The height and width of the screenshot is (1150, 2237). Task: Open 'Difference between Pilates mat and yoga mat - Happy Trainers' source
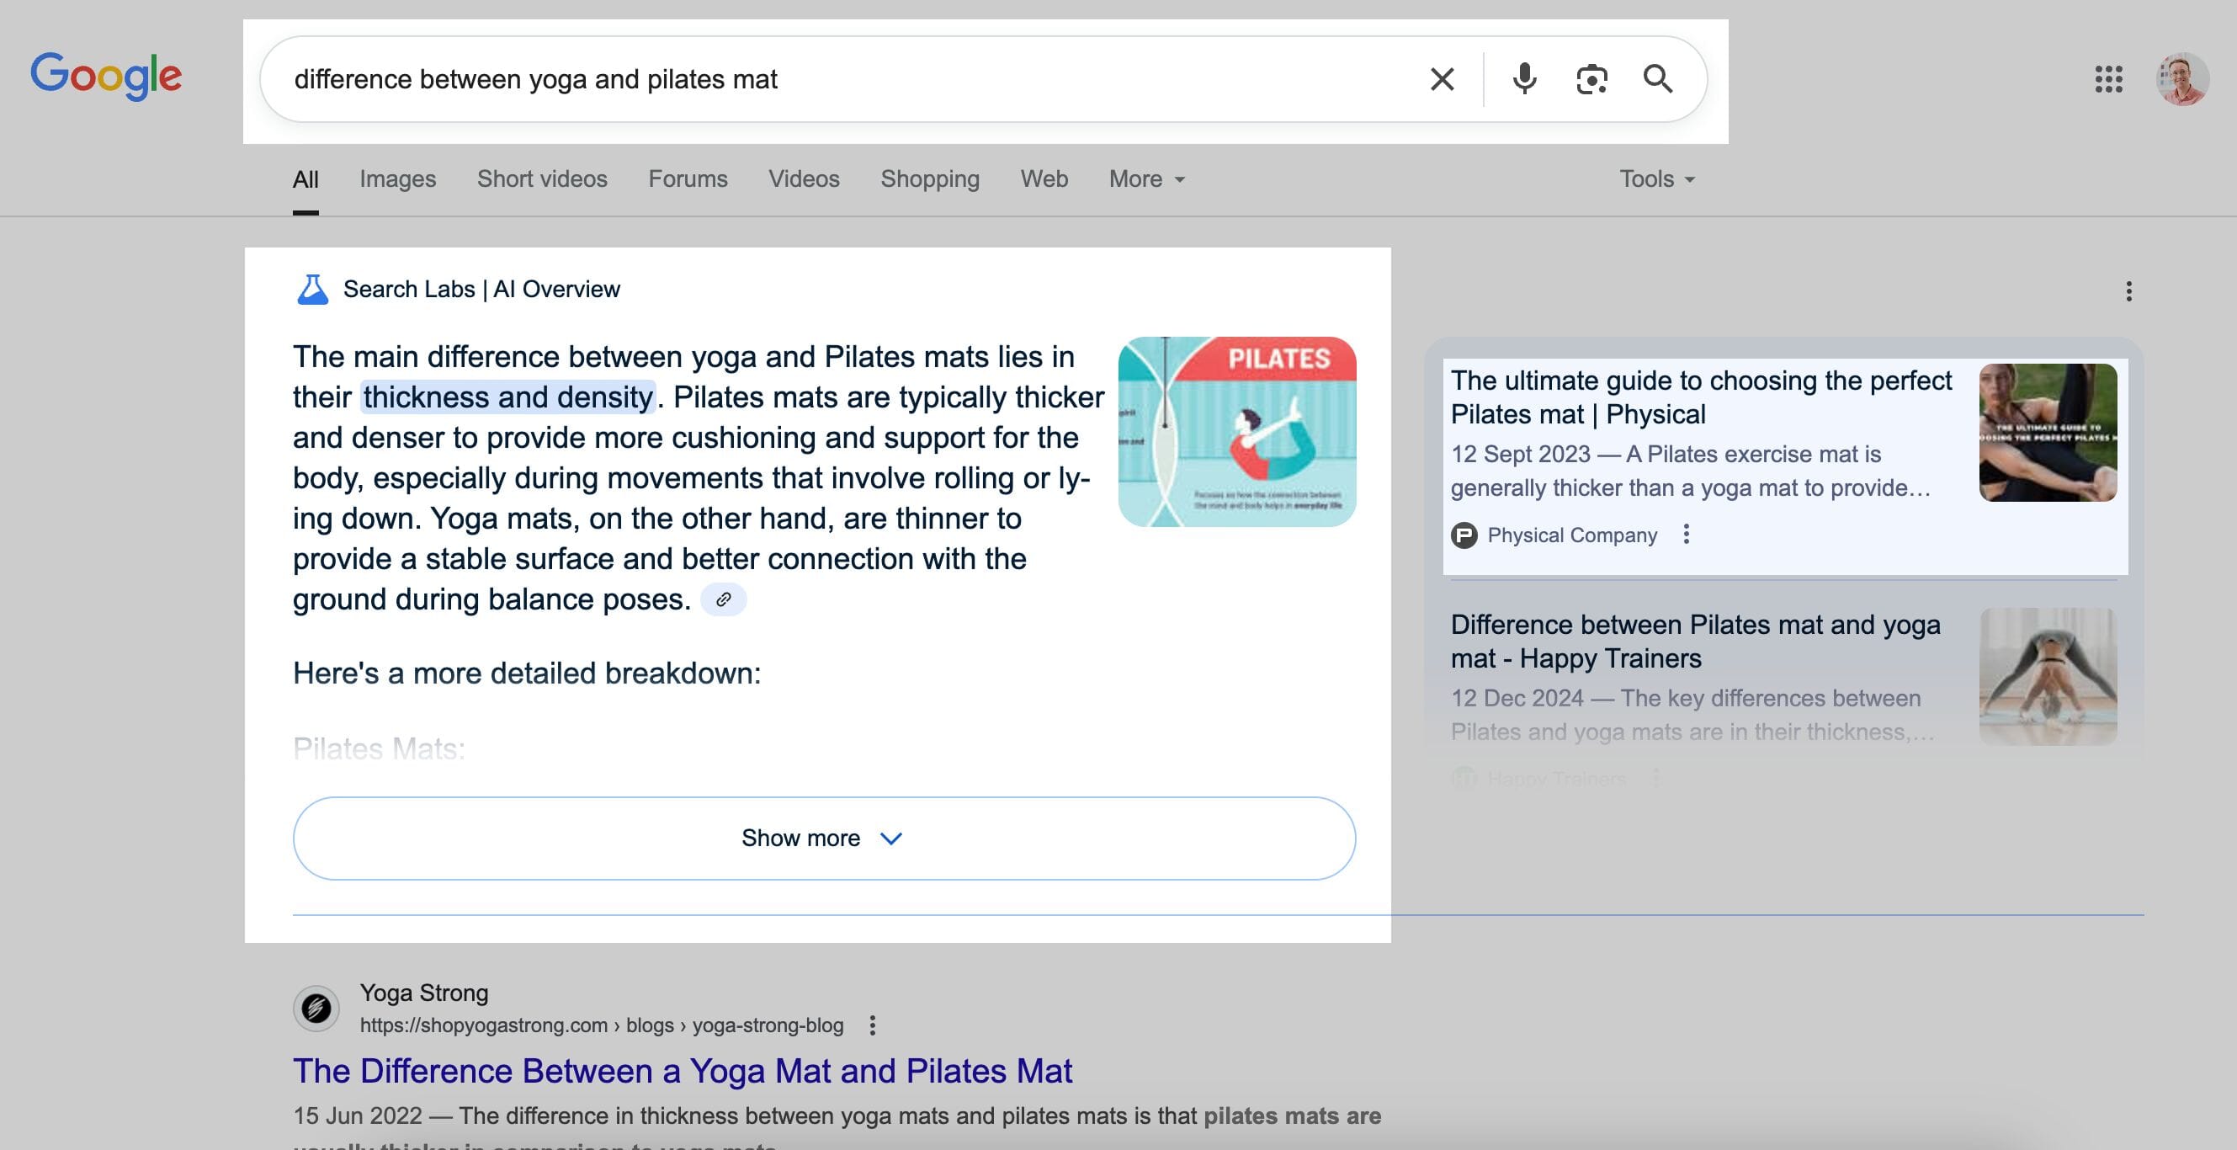1695,641
